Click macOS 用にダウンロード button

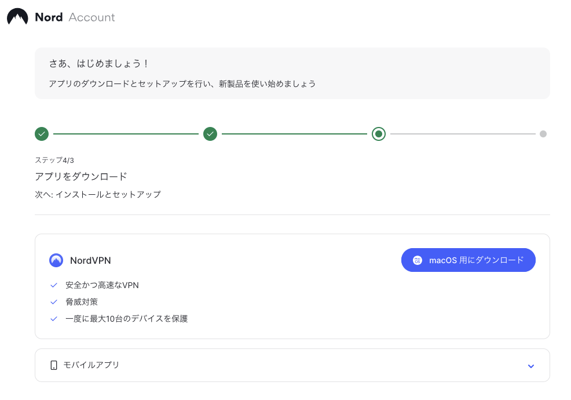(468, 260)
